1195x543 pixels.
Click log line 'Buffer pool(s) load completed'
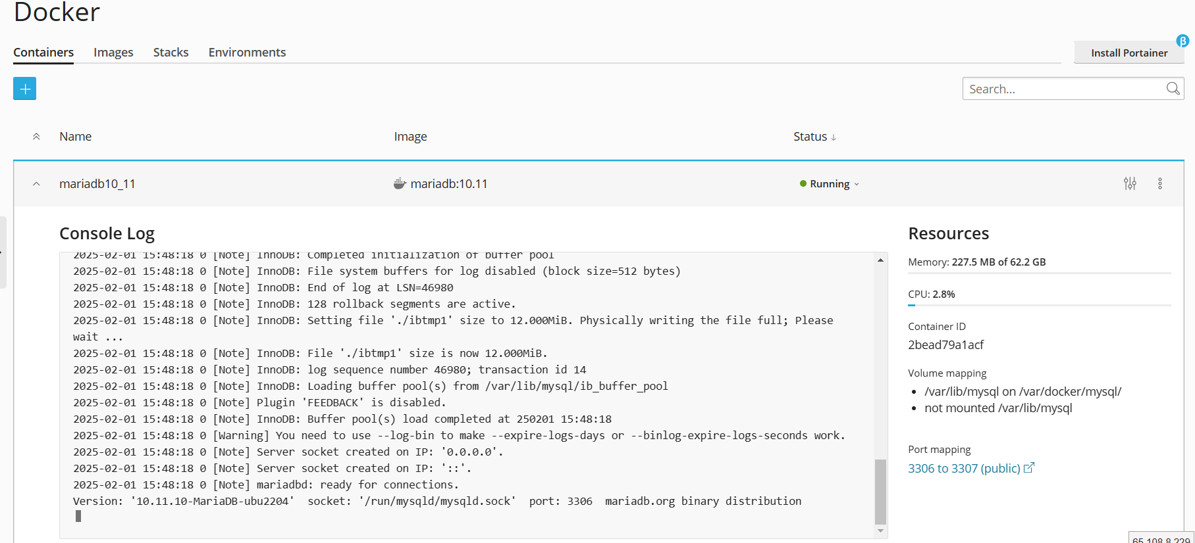click(342, 419)
